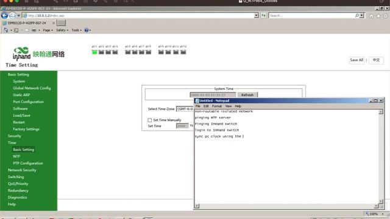390x219 pixels.
Task: Open Notepad File menu
Action: (x=197, y=106)
